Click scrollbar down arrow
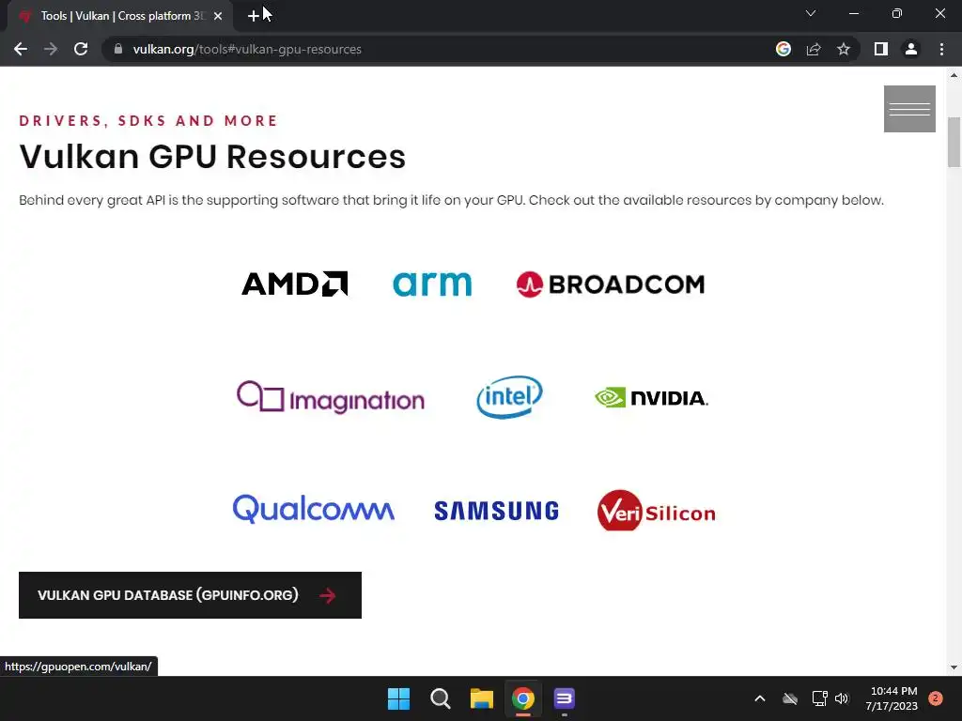Viewport: 962px width, 721px height. pos(954,667)
